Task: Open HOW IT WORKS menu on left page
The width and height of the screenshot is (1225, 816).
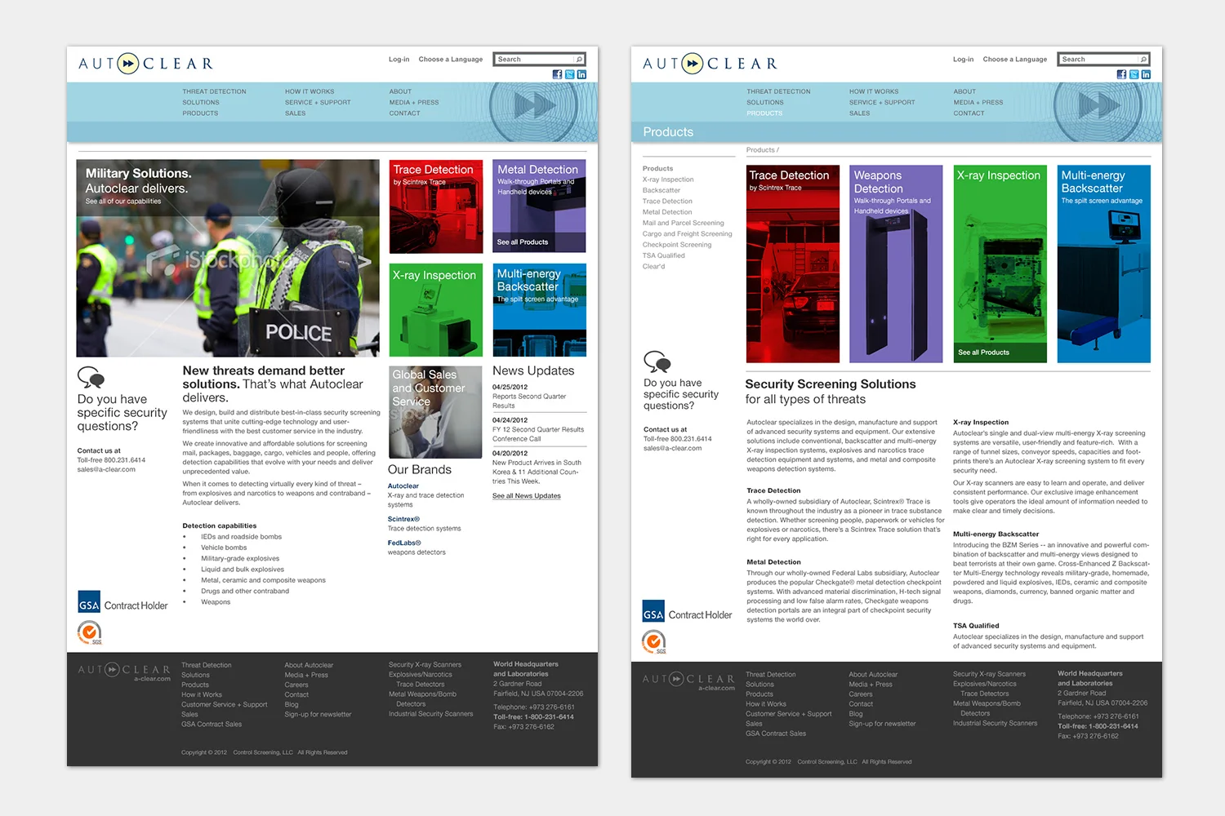Action: click(310, 91)
